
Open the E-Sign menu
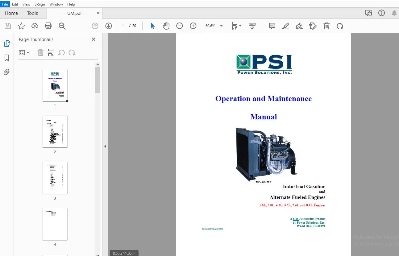40,4
